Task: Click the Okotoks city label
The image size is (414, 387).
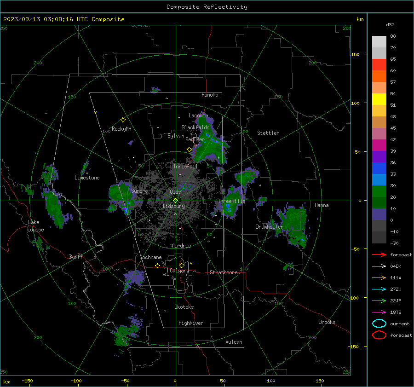Action: 184,307
